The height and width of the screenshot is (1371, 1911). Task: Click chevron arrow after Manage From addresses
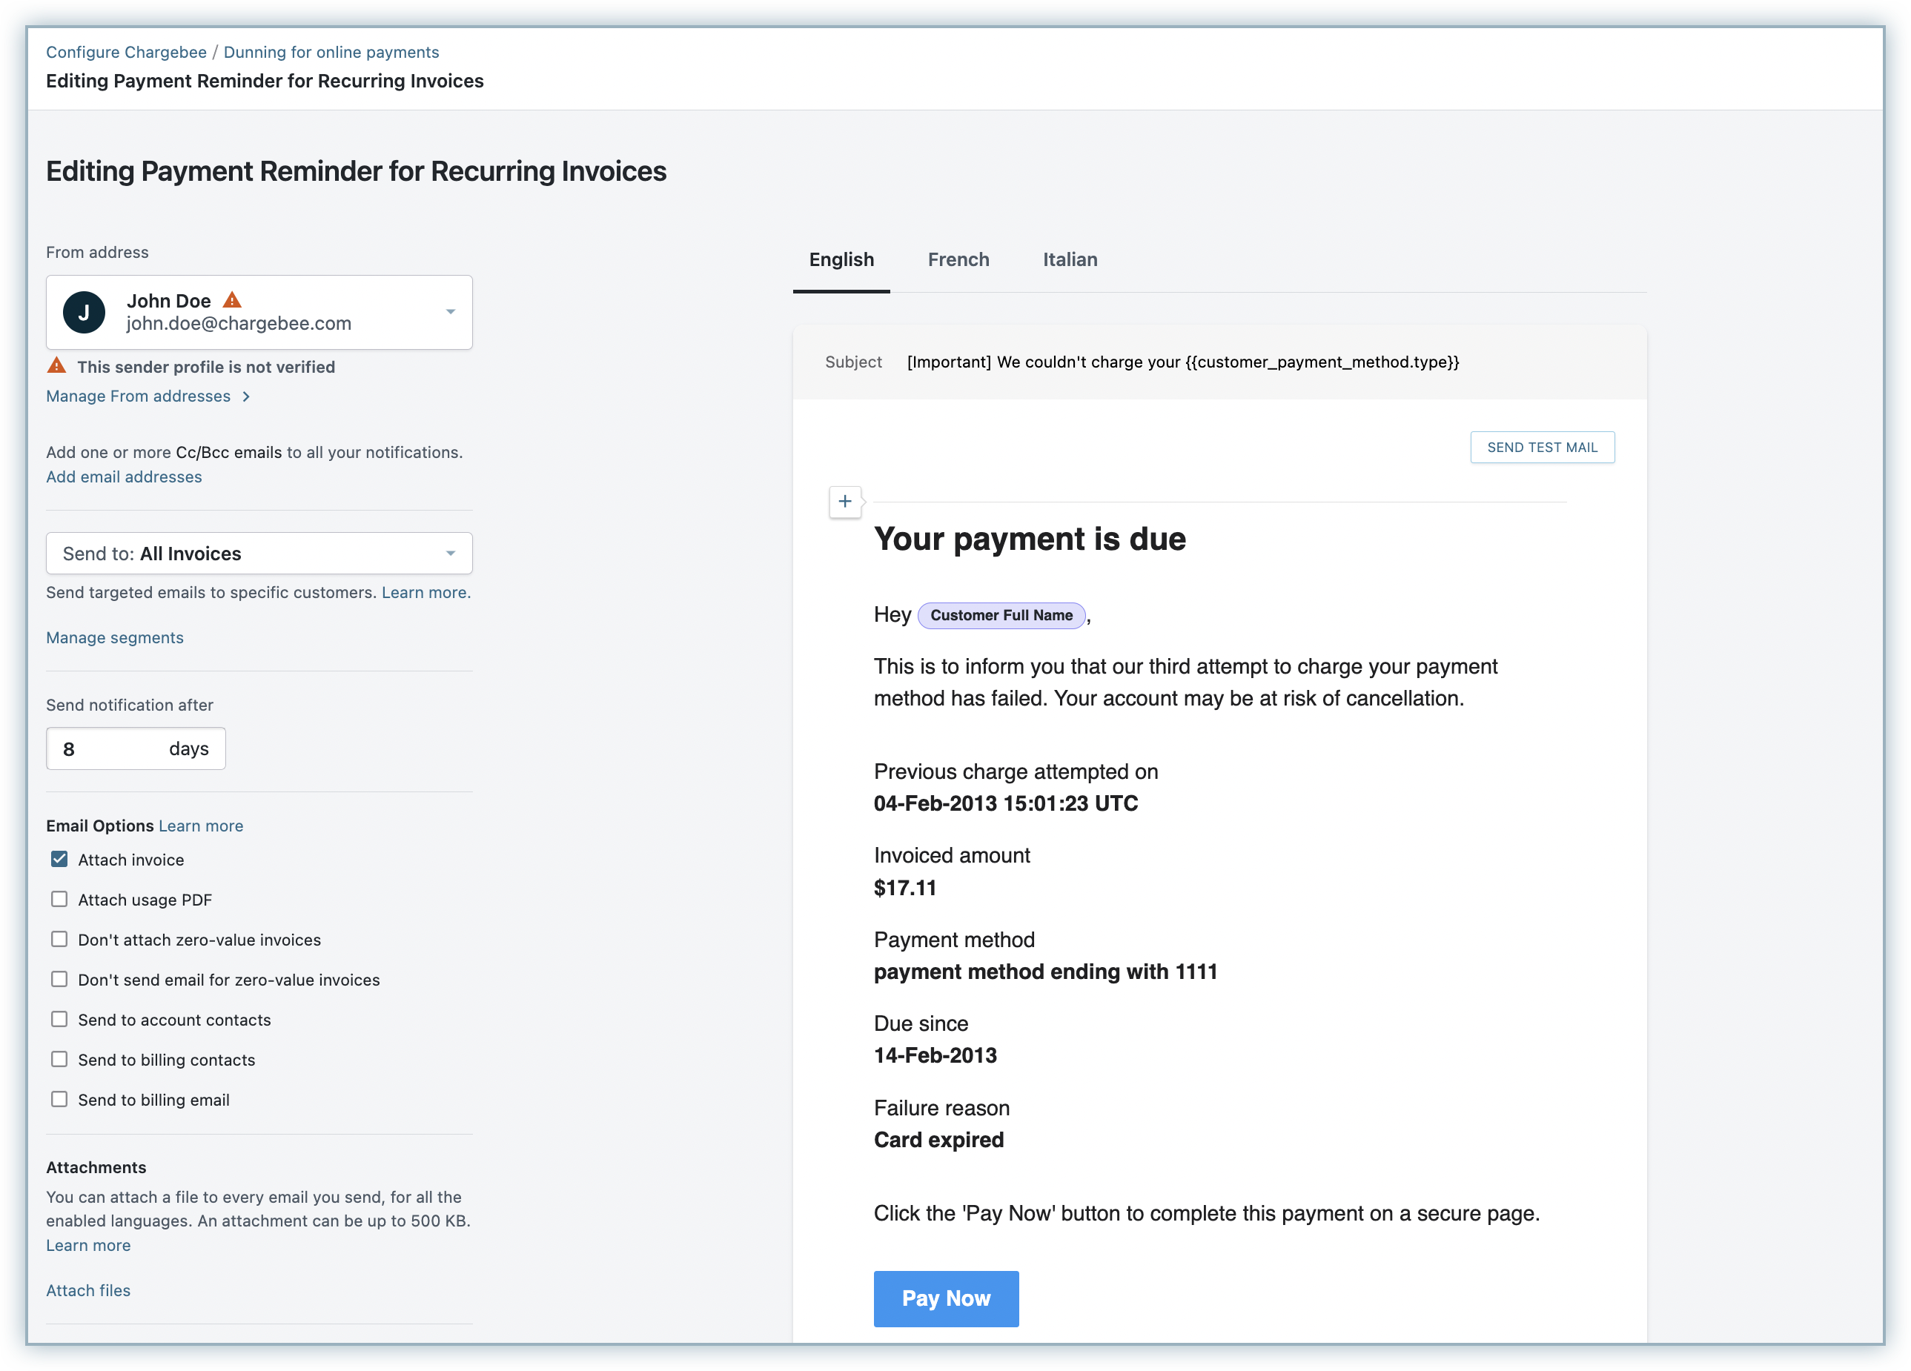click(246, 396)
